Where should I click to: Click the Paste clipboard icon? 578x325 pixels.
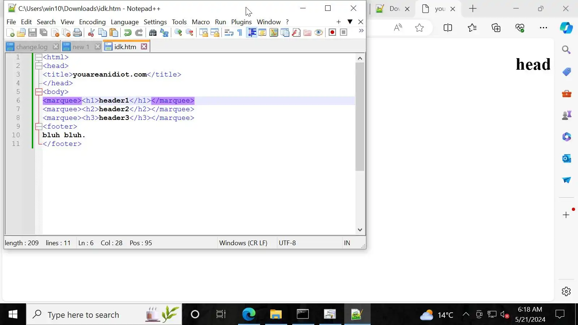(x=114, y=32)
